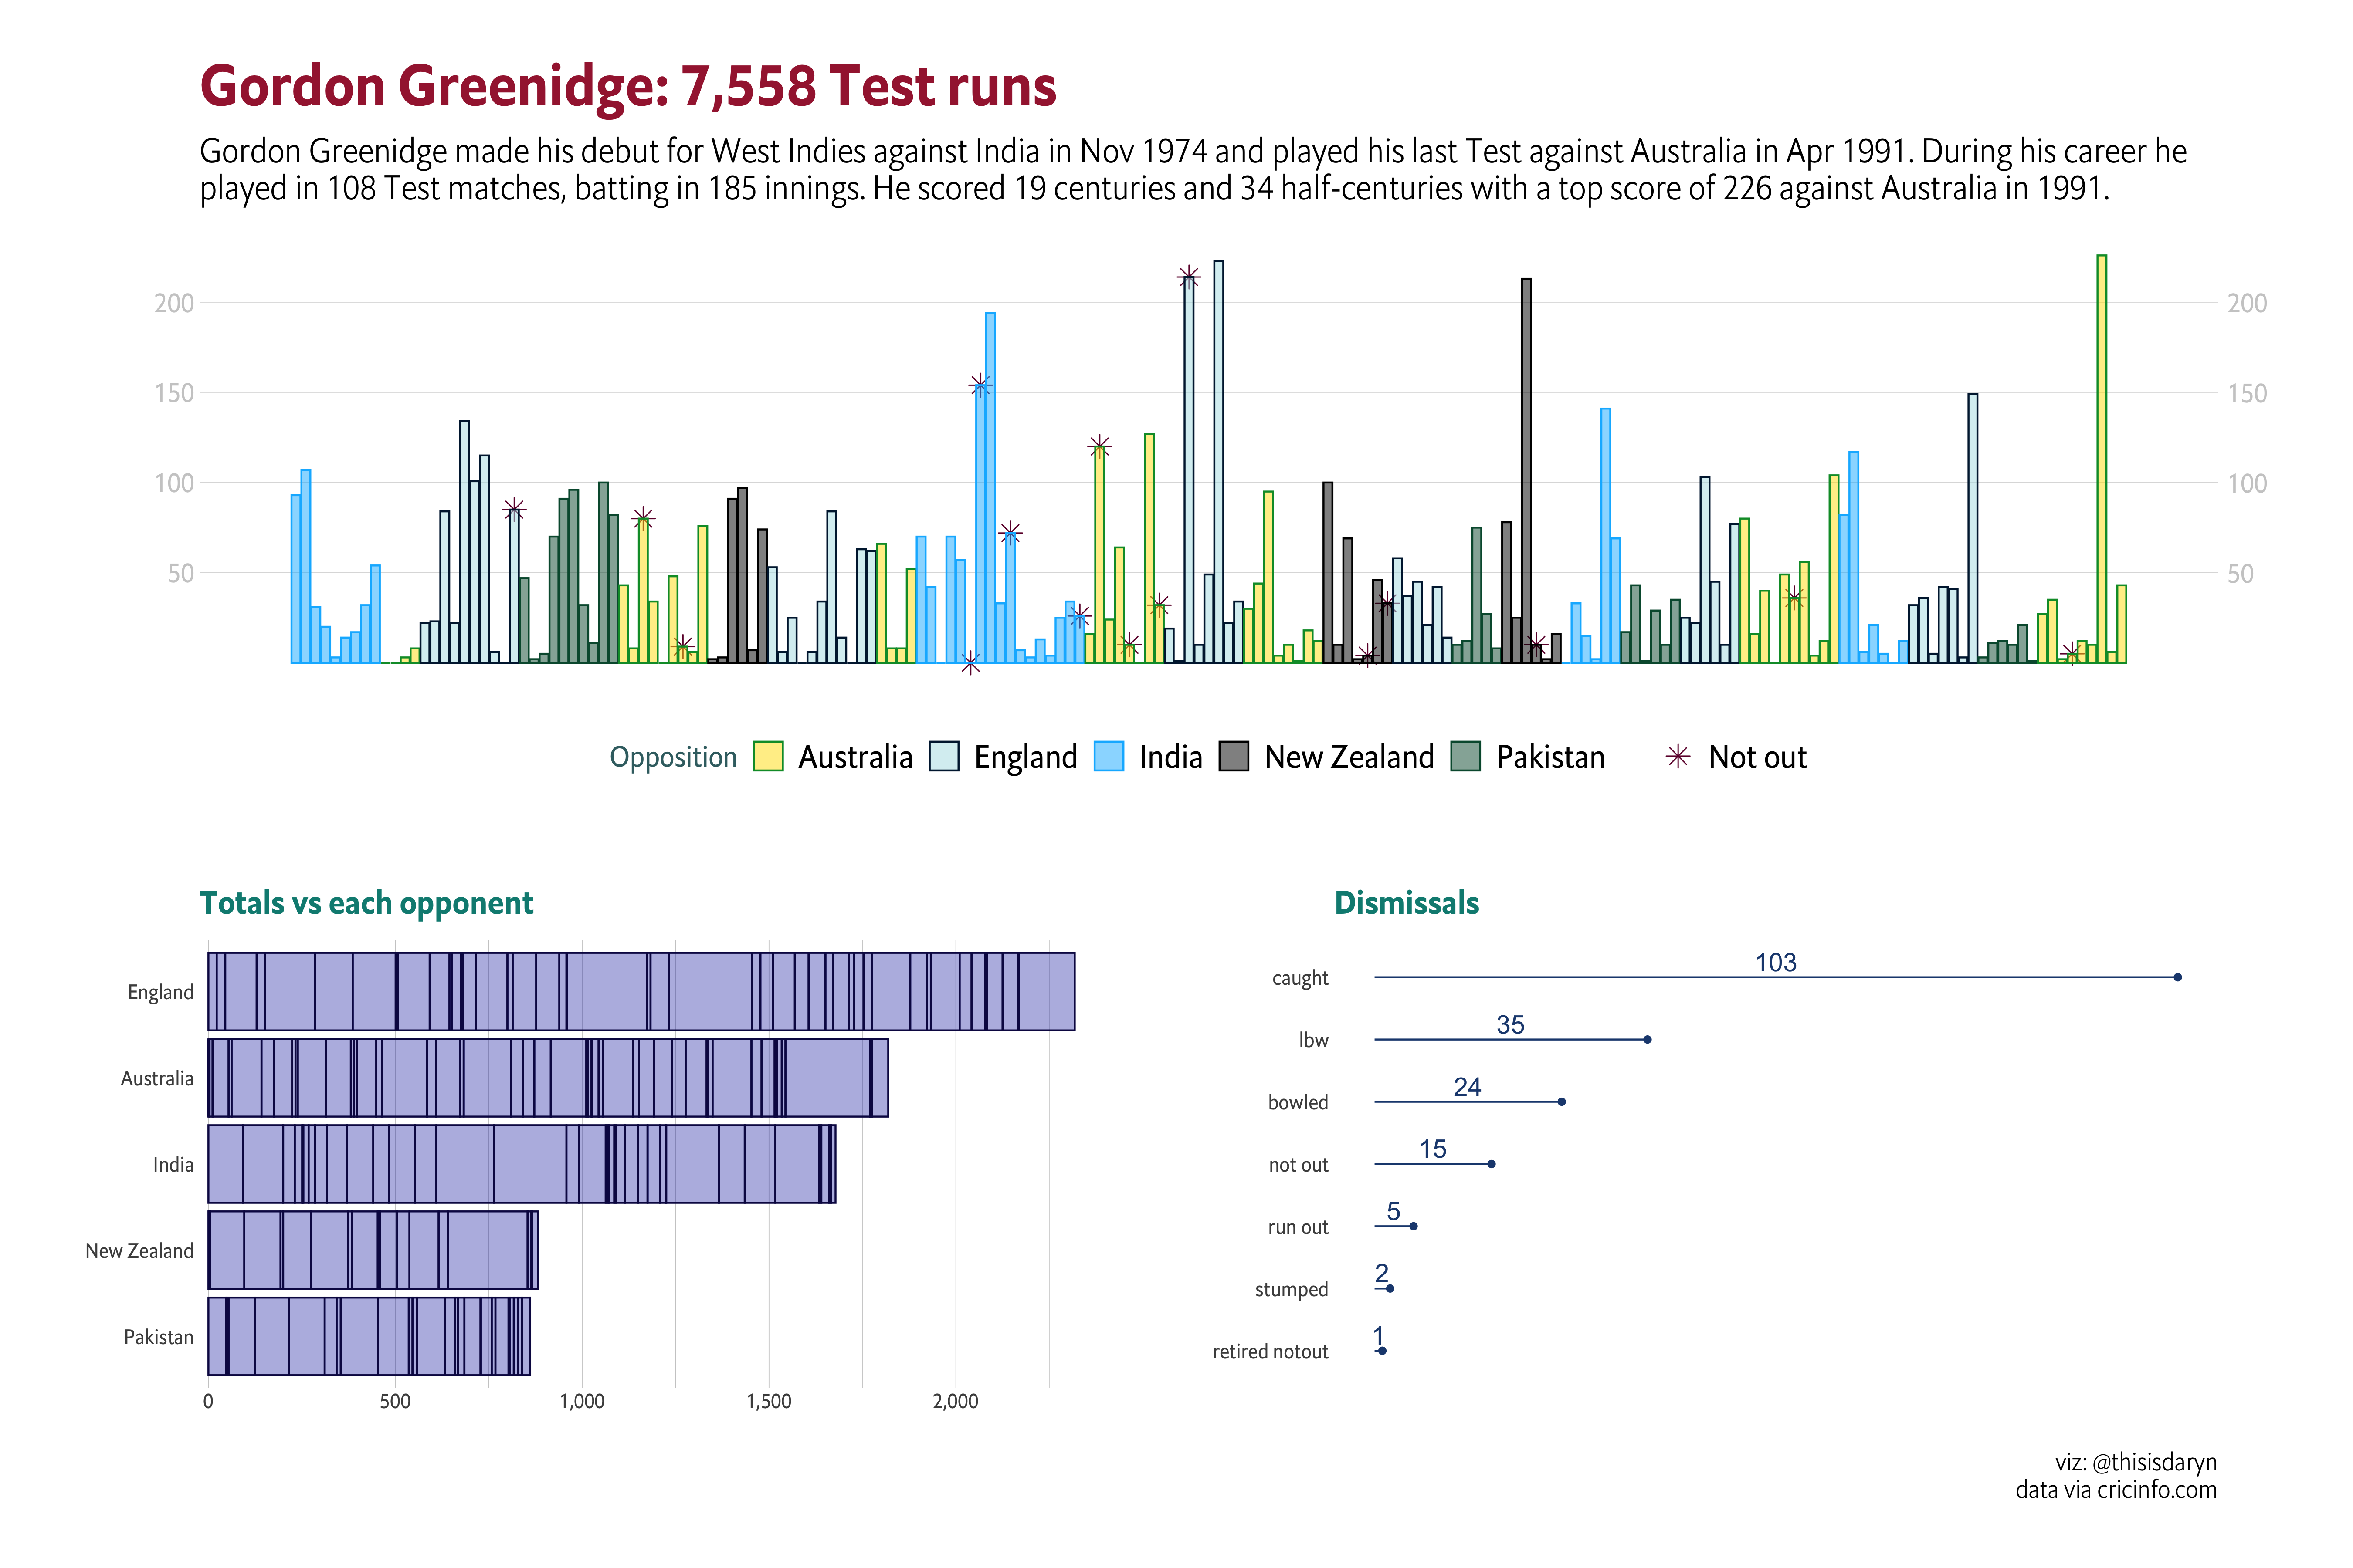This screenshot has width=2353, height=1568.
Task: Click the caught value label 103
Action: [x=1776, y=962]
